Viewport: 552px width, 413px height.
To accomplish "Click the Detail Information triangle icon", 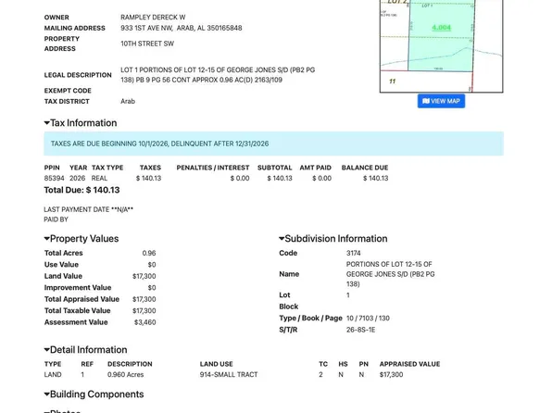I will 46,350.
